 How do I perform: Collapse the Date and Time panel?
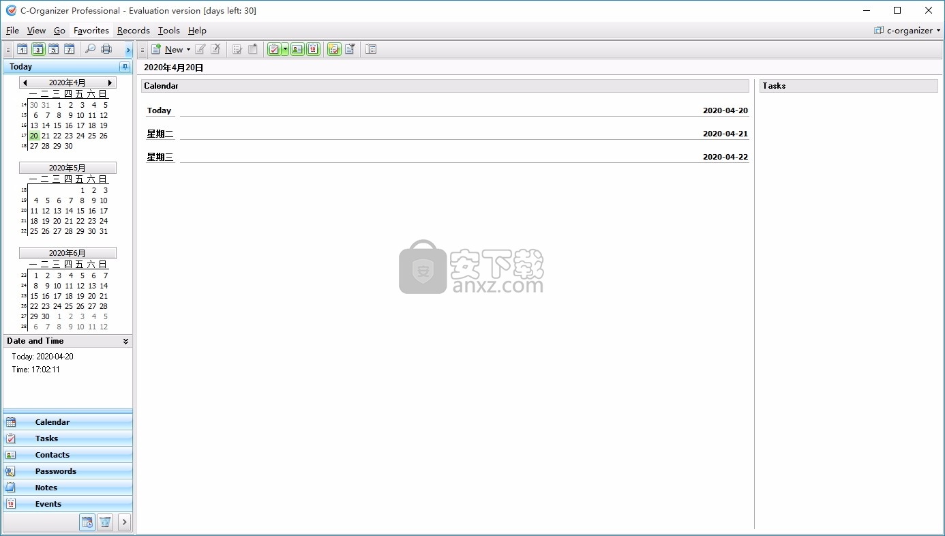[x=125, y=341]
